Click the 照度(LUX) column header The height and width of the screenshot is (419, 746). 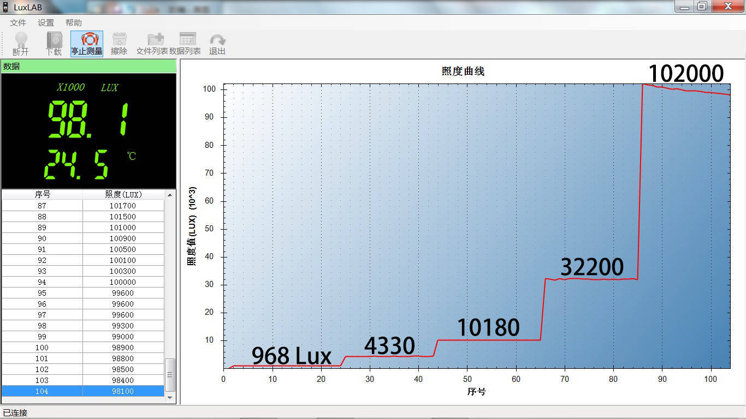tap(123, 194)
